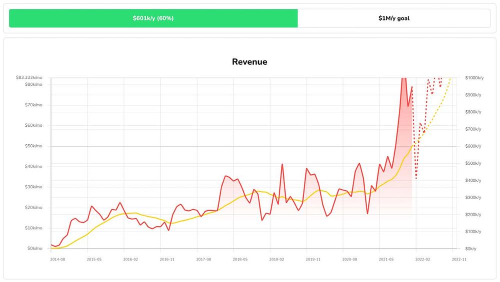This screenshot has height=282, width=500.
Task: Click the $800k/y right axis label
Action: coord(473,112)
